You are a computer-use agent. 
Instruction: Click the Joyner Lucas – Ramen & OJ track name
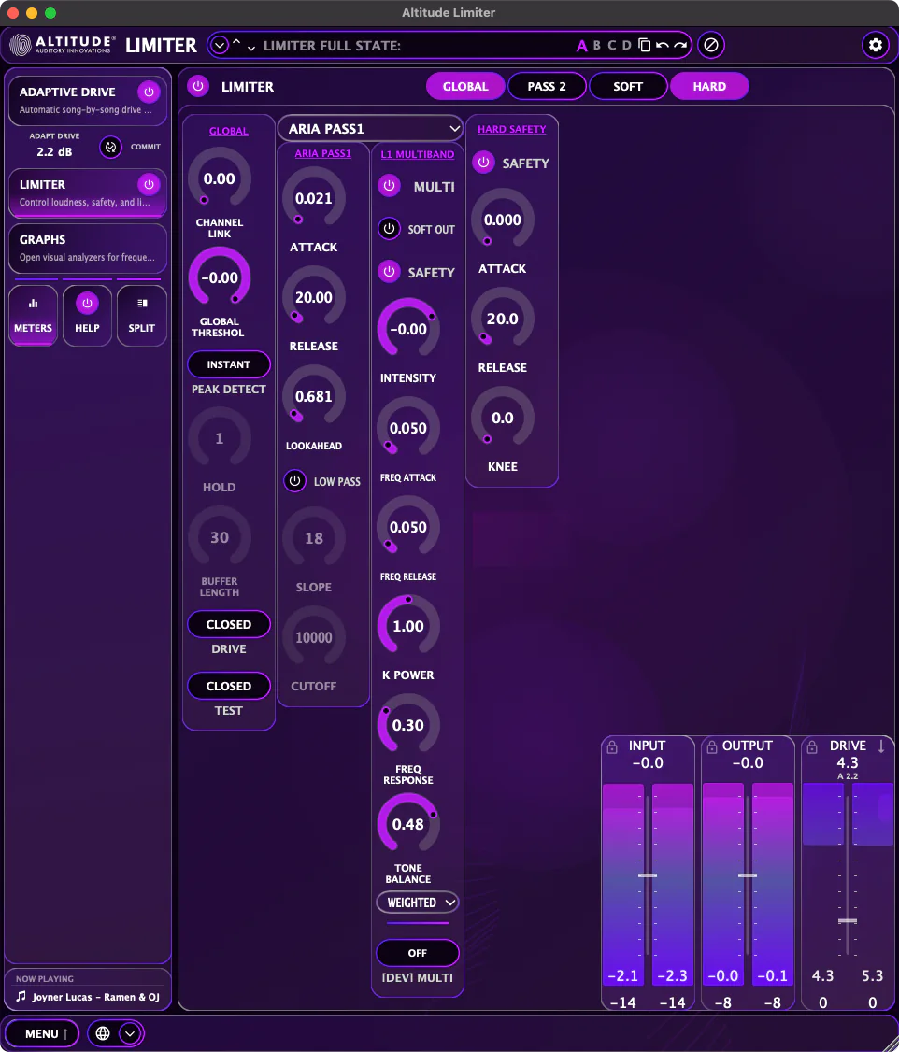[x=96, y=997]
